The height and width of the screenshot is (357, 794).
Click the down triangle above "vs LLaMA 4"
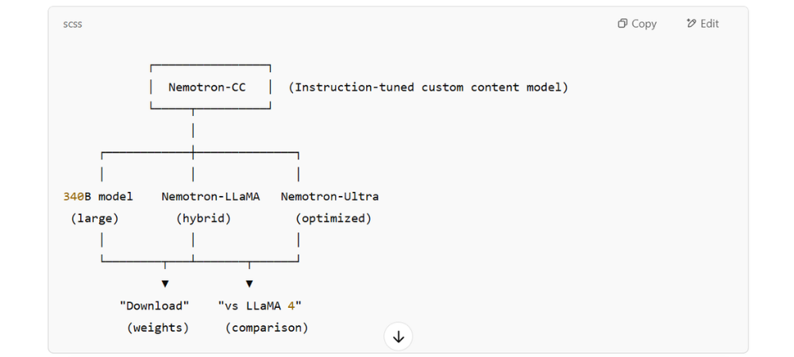pyautogui.click(x=249, y=283)
